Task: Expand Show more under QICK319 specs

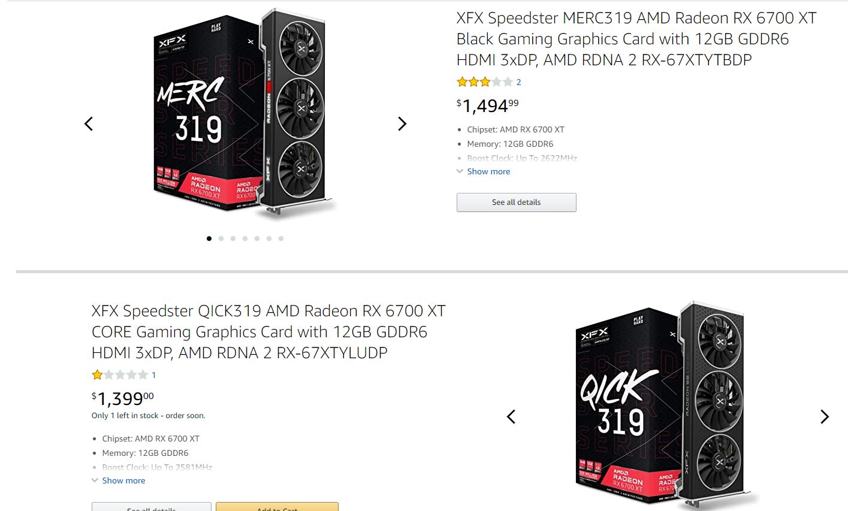Action: (123, 480)
